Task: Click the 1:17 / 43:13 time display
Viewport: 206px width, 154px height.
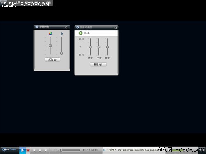Action: point(90,150)
